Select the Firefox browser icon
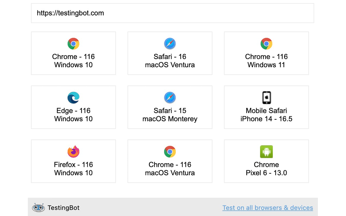Screen dimensions: 346x216 point(73,151)
